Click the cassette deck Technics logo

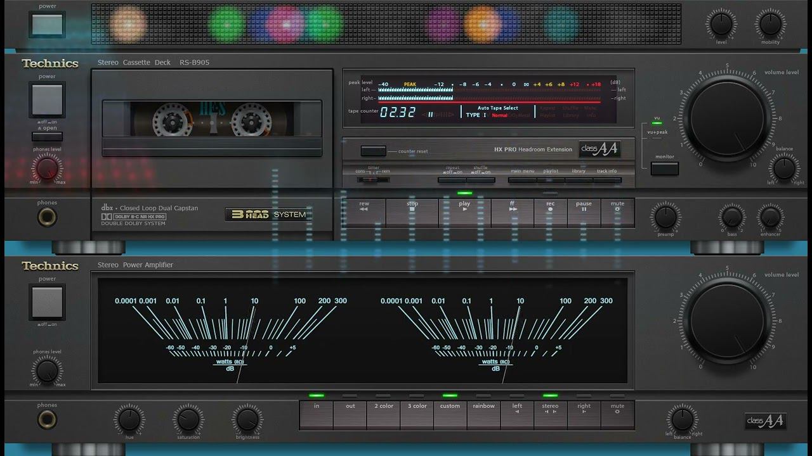click(50, 63)
